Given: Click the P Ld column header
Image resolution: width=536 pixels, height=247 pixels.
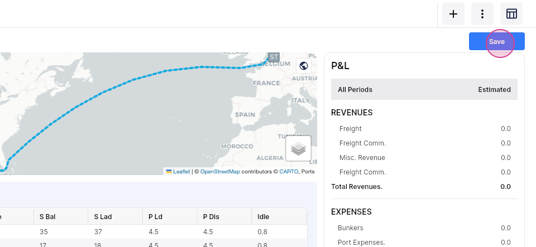Looking at the screenshot, I should pos(170,217).
